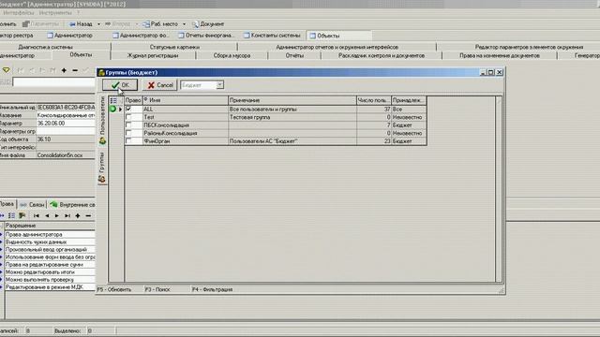
Task: Select the ФинОрган name cell
Action: click(186, 141)
